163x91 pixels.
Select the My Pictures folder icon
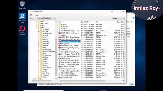[59, 27]
